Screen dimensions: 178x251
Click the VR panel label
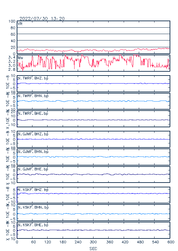pyautogui.click(x=20, y=24)
